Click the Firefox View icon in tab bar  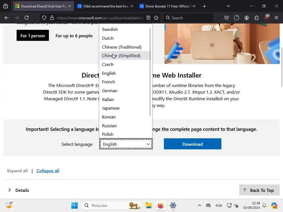pyautogui.click(x=6, y=6)
